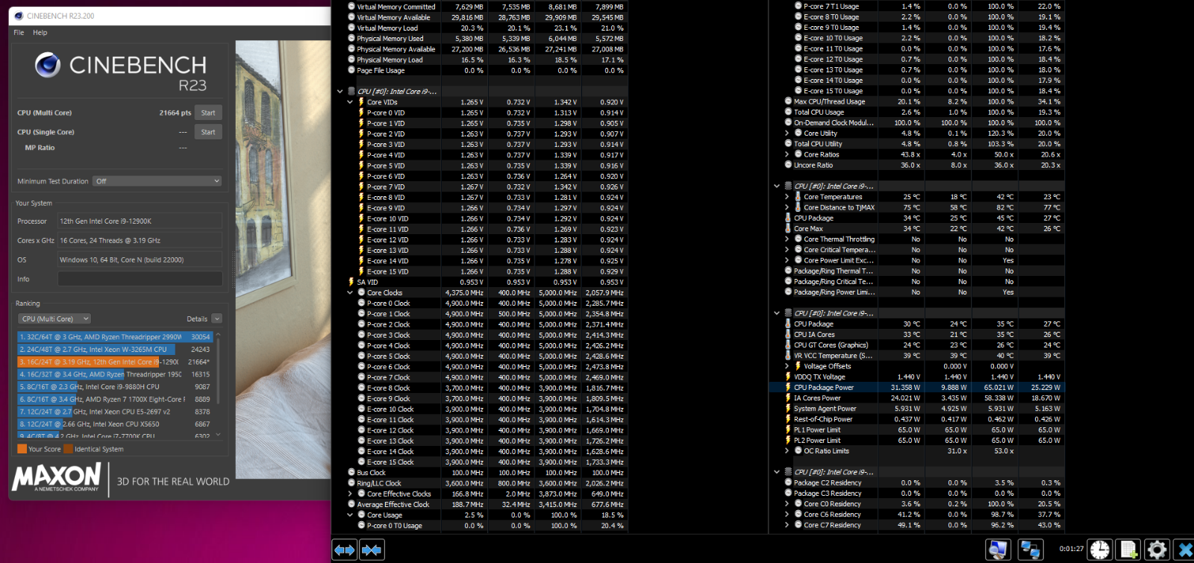Click the Your Score orange swatch

pos(22,449)
